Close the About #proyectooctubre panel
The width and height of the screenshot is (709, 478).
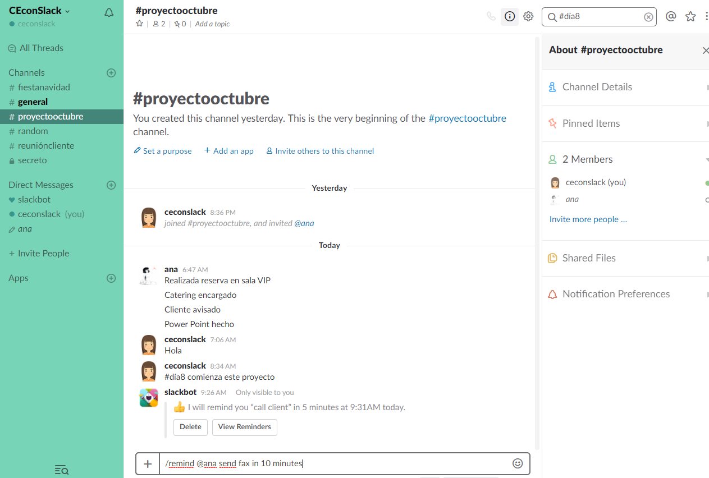pyautogui.click(x=705, y=50)
